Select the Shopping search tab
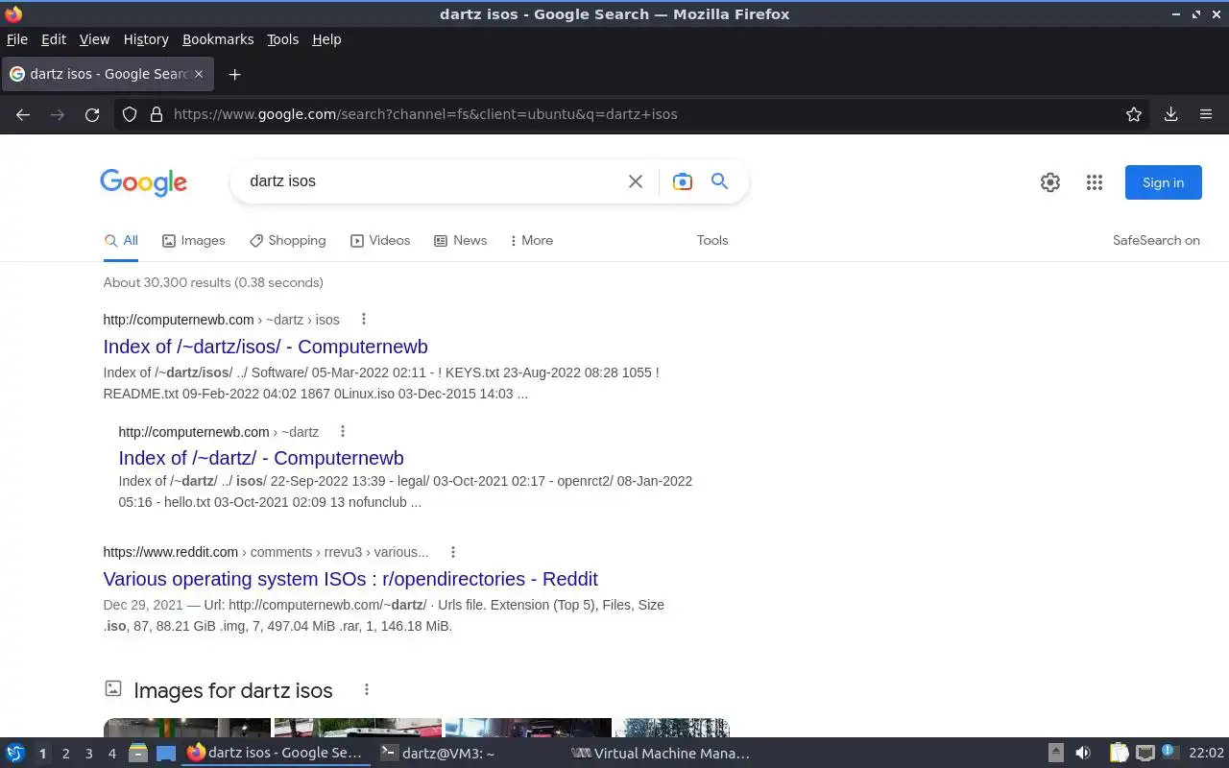The height and width of the screenshot is (768, 1229). pos(287,240)
